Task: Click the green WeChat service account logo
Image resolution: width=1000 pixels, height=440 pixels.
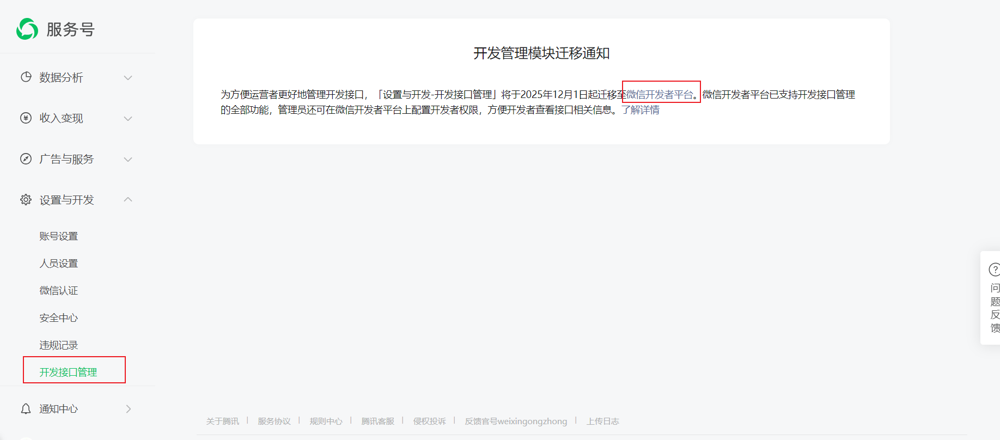Action: pyautogui.click(x=27, y=29)
